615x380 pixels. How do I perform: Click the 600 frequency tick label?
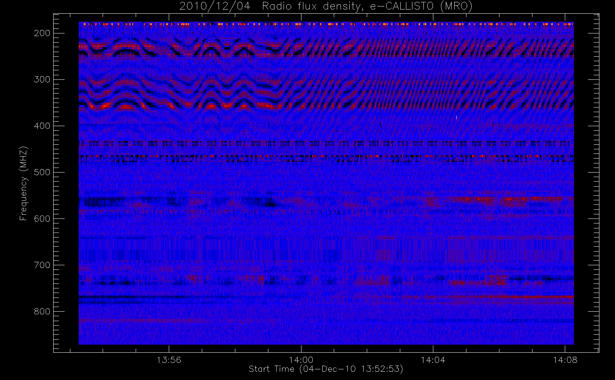42,219
